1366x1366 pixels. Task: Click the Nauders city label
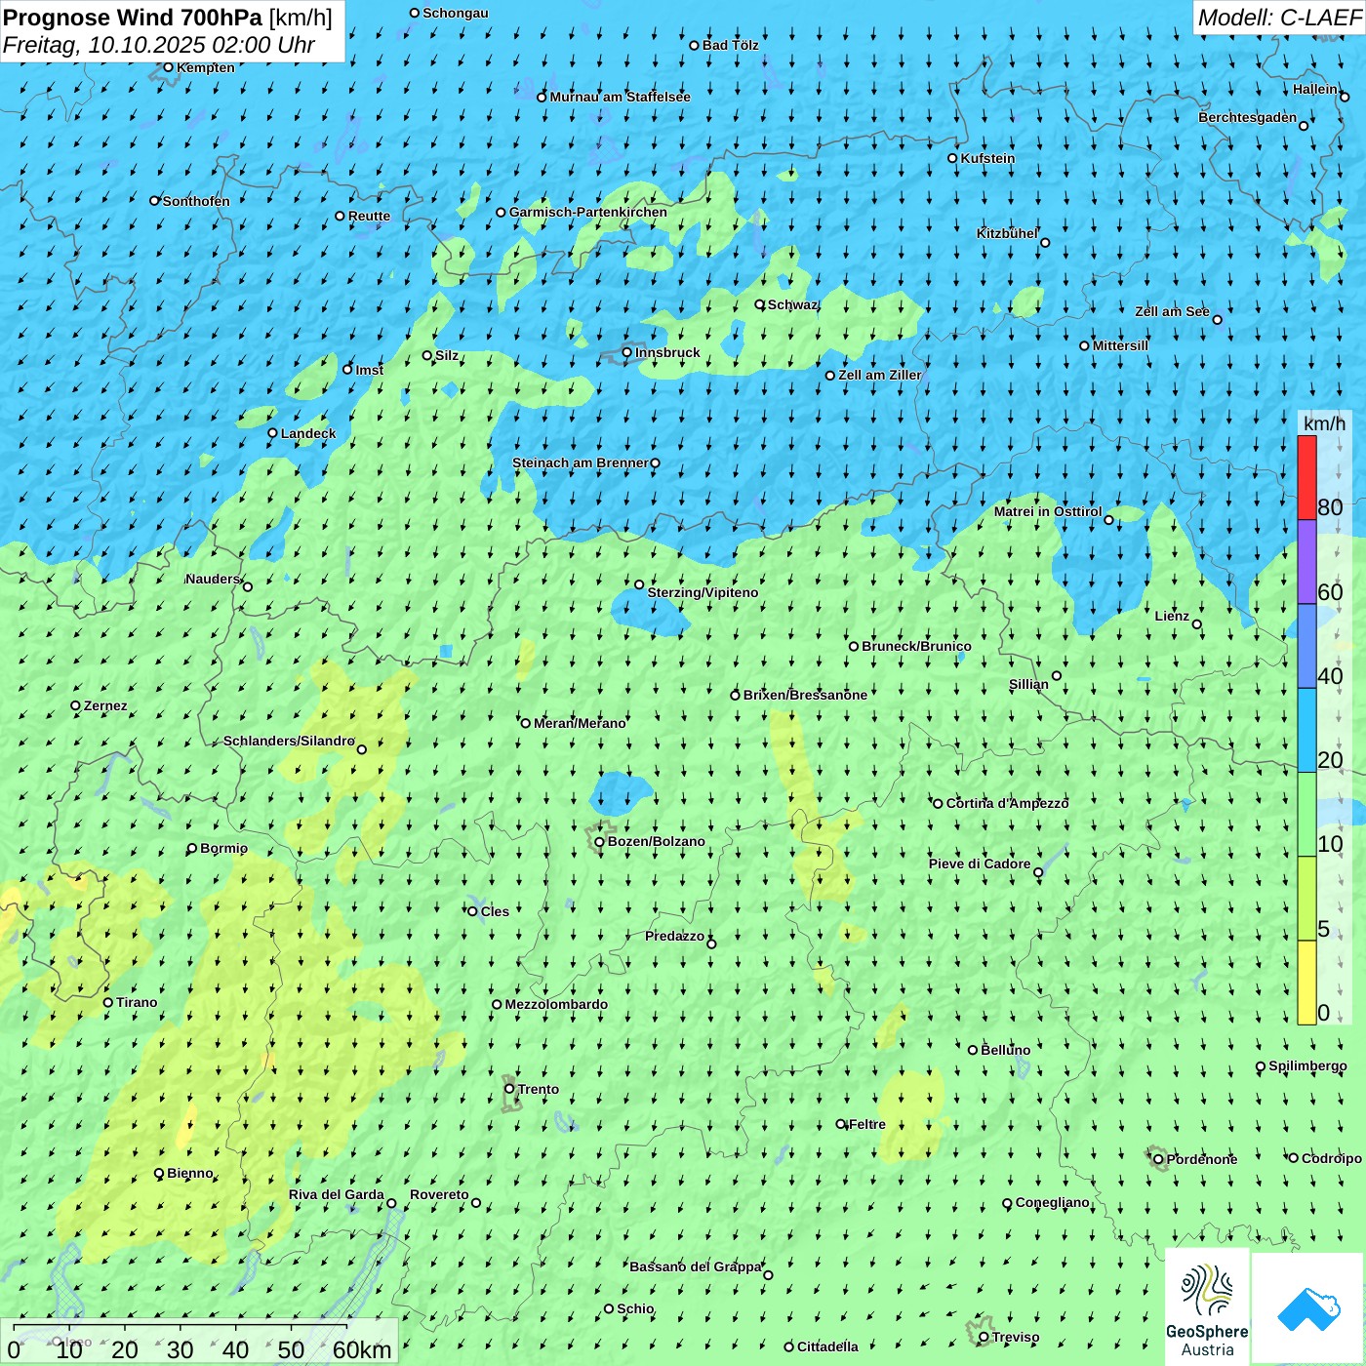tap(213, 579)
